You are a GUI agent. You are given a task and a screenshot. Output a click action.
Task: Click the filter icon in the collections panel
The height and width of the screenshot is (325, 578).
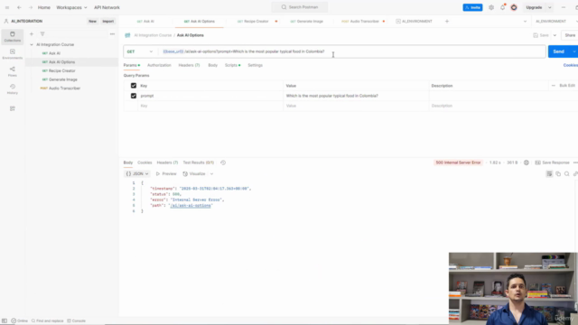click(42, 34)
